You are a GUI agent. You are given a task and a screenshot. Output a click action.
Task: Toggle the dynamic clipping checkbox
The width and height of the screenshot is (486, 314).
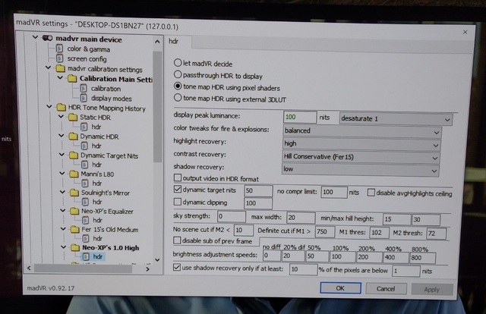point(178,203)
